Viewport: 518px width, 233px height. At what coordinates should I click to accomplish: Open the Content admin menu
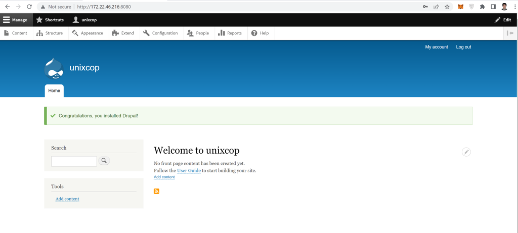(16, 33)
